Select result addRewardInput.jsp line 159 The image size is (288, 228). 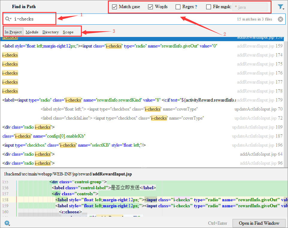(142, 46)
